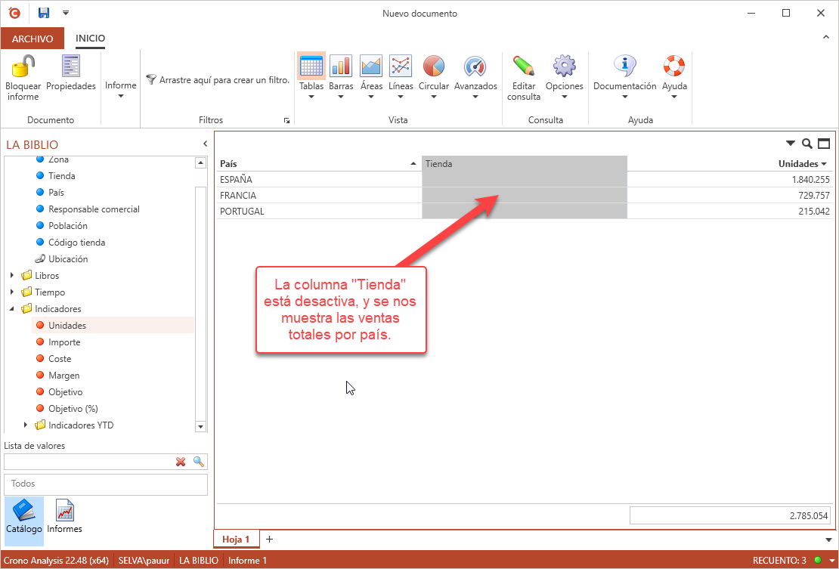Screen dimensions: 839x569
Task: Switch to the Informes panel button
Action: (x=65, y=517)
